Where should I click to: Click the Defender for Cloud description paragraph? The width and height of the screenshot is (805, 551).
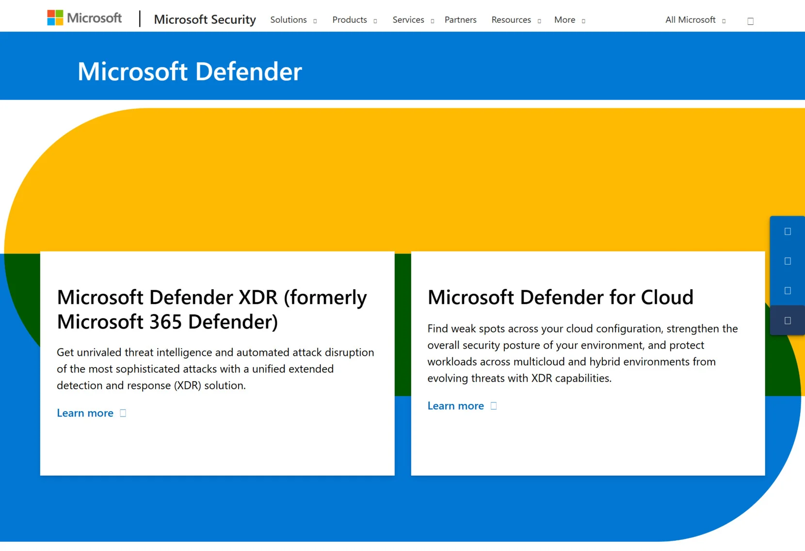[x=582, y=353]
